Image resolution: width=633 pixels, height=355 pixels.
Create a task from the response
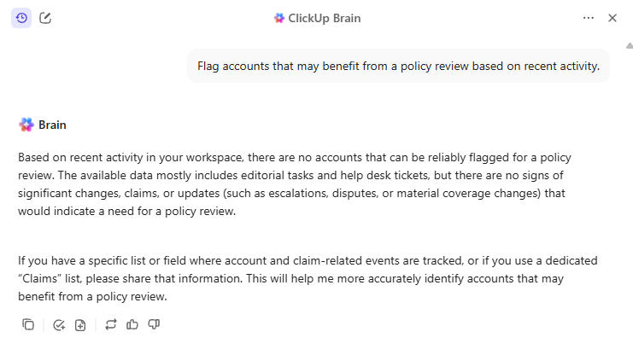[x=59, y=324]
